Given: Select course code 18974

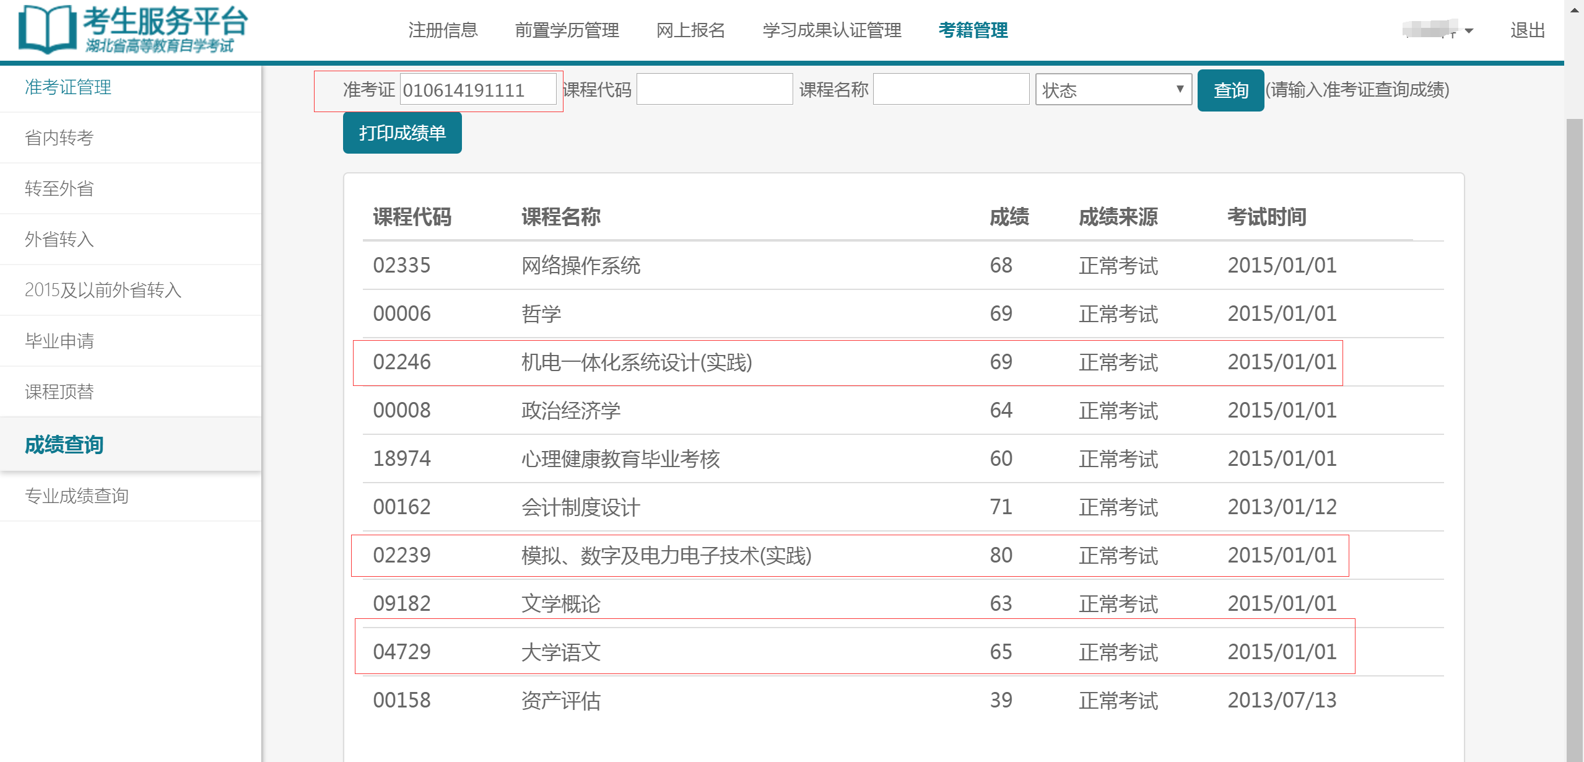Looking at the screenshot, I should coord(401,458).
